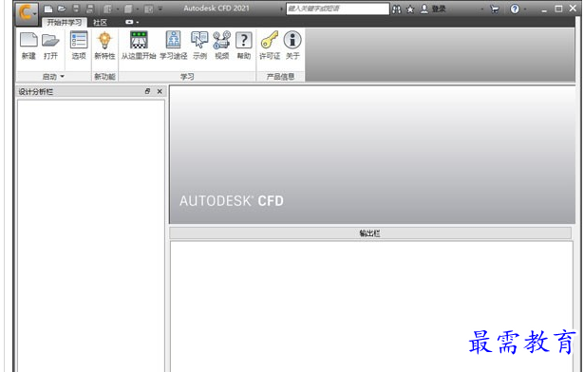The width and height of the screenshot is (584, 372).
Task: Switch to the 开始并学习 tab
Action: point(64,23)
